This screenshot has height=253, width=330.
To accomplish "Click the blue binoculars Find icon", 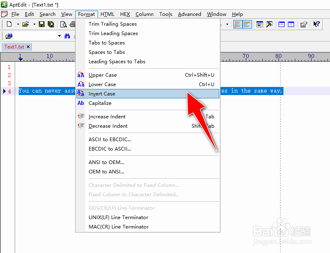I will click(67, 36).
